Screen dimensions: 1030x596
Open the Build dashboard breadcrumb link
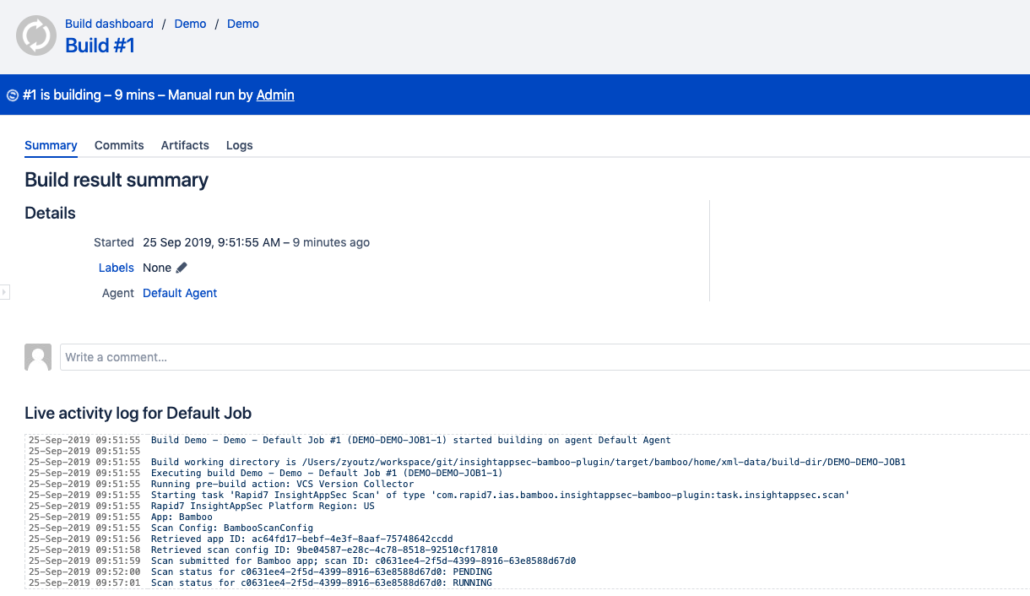pyautogui.click(x=109, y=24)
